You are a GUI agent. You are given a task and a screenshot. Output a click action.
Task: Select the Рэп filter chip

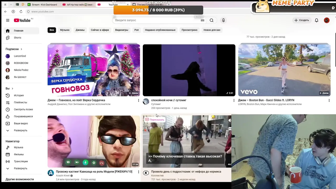point(136,30)
